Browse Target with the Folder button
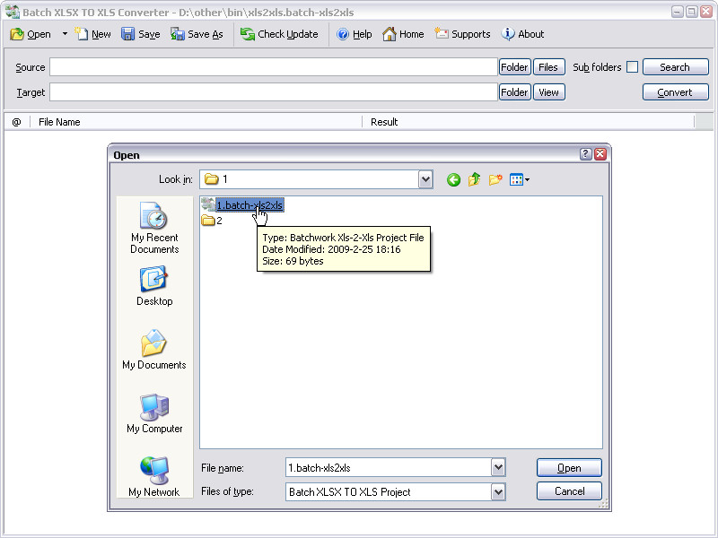 point(514,92)
